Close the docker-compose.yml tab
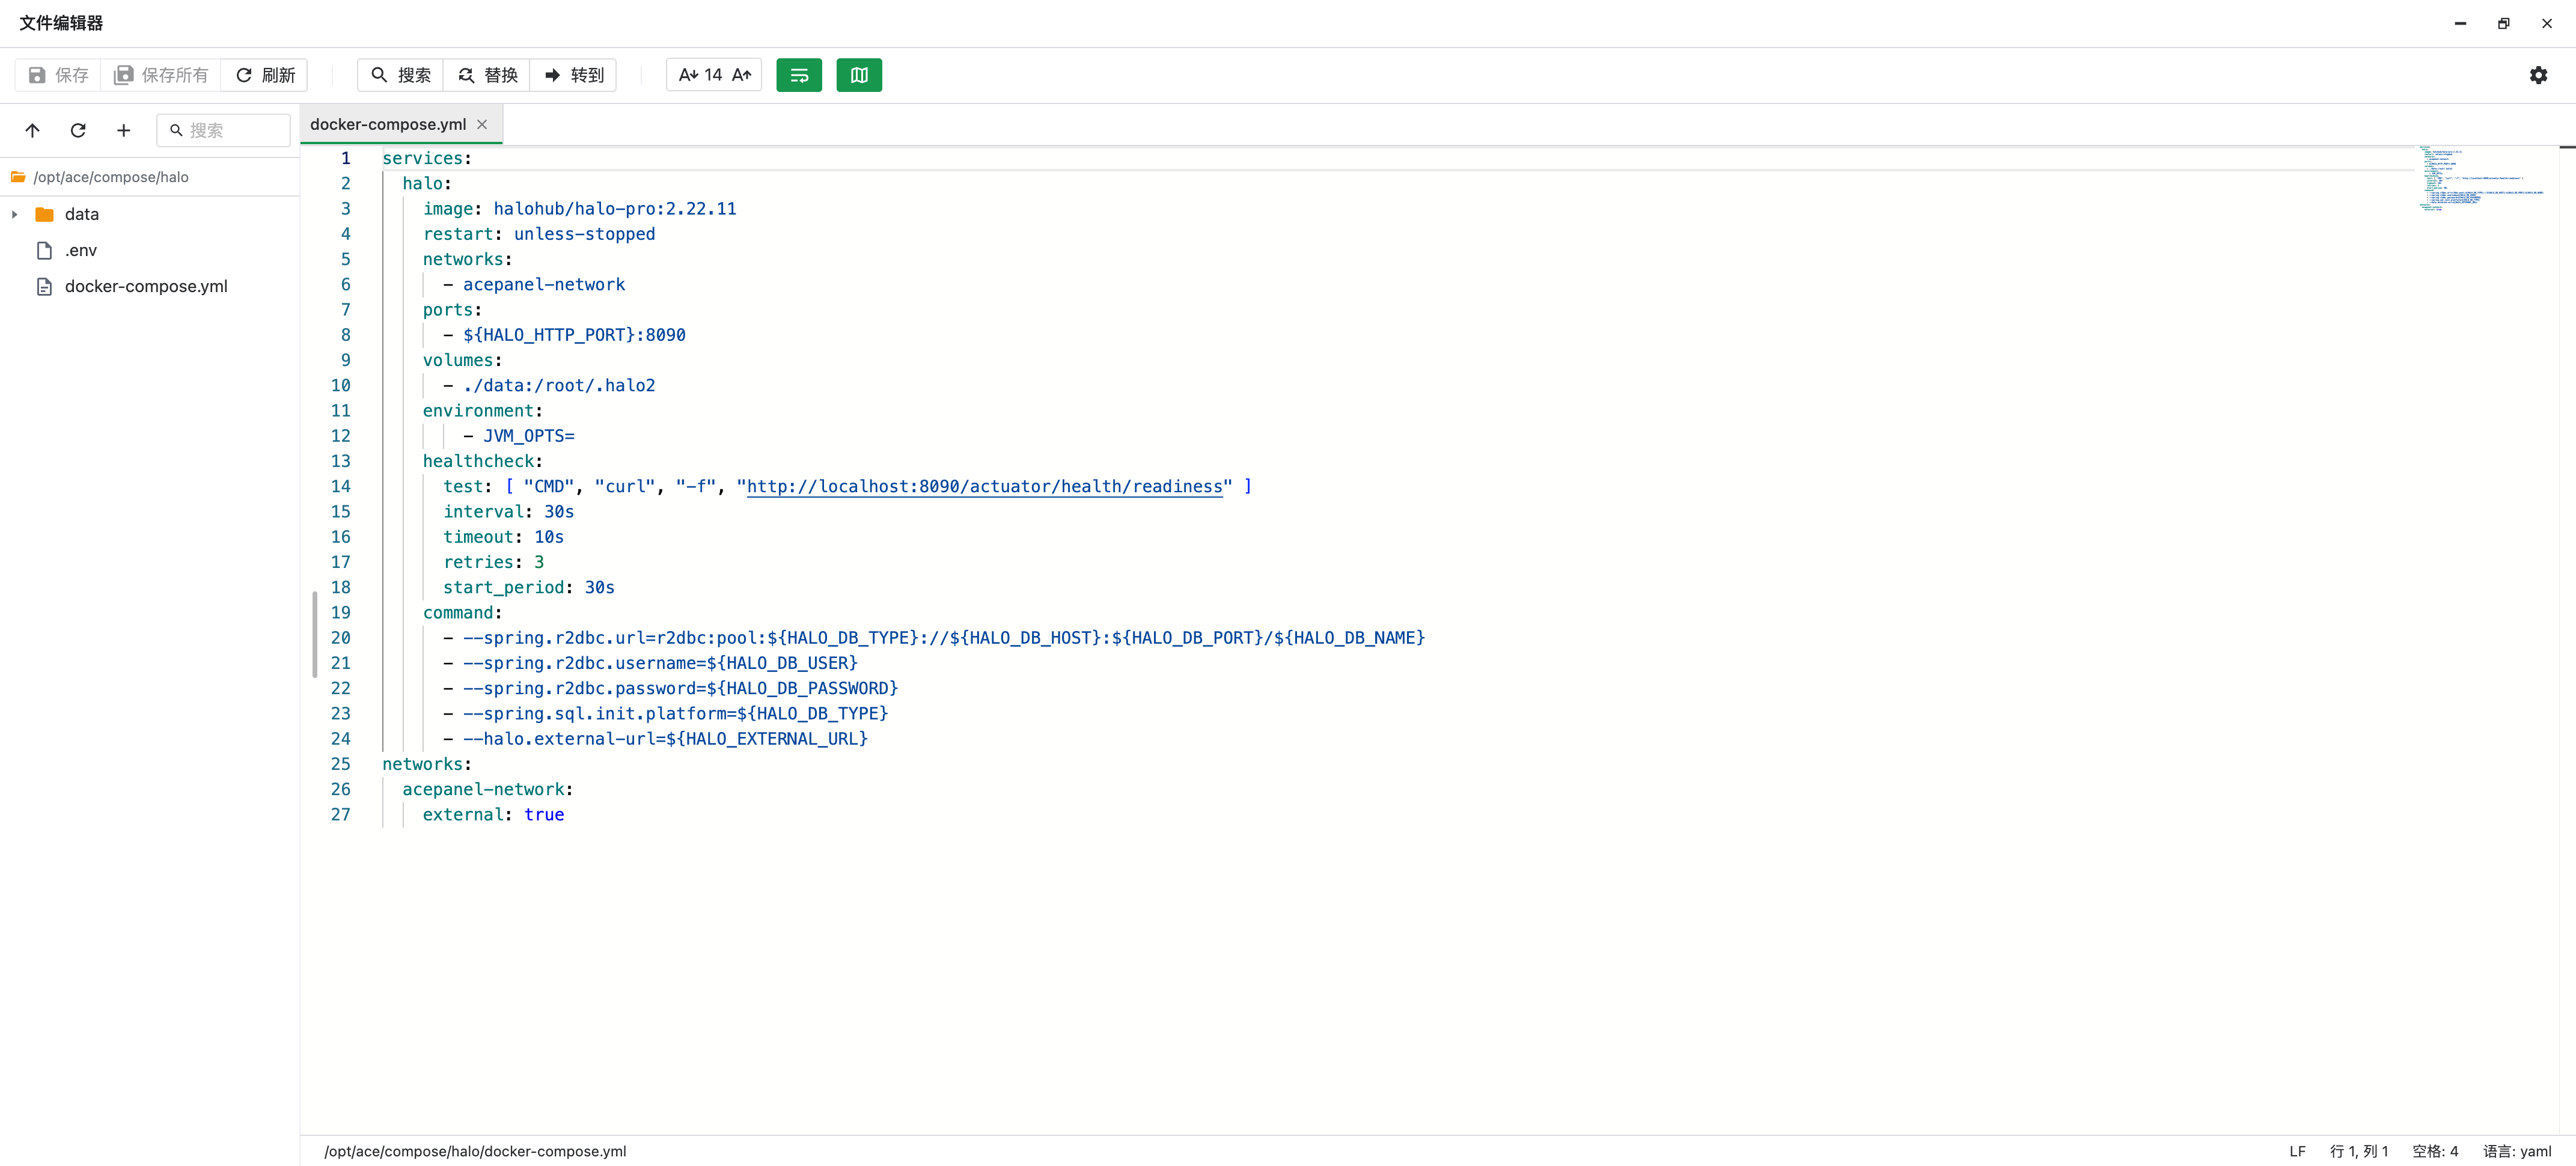2576x1166 pixels. tap(482, 124)
